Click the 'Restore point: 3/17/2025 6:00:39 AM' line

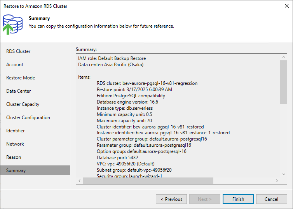[134, 90]
